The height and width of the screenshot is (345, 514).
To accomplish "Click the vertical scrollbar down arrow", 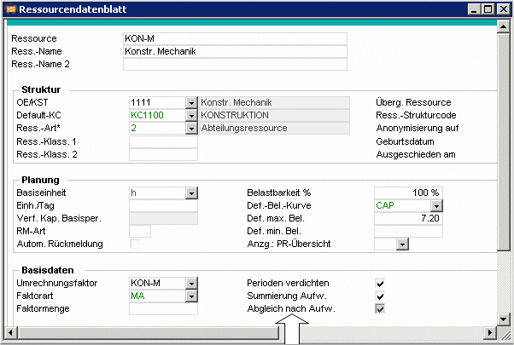I will coord(503,319).
